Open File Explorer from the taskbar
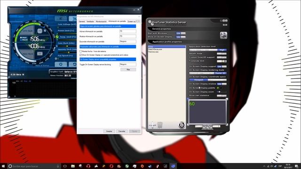This screenshot has width=301, height=169. pyautogui.click(x=73, y=166)
